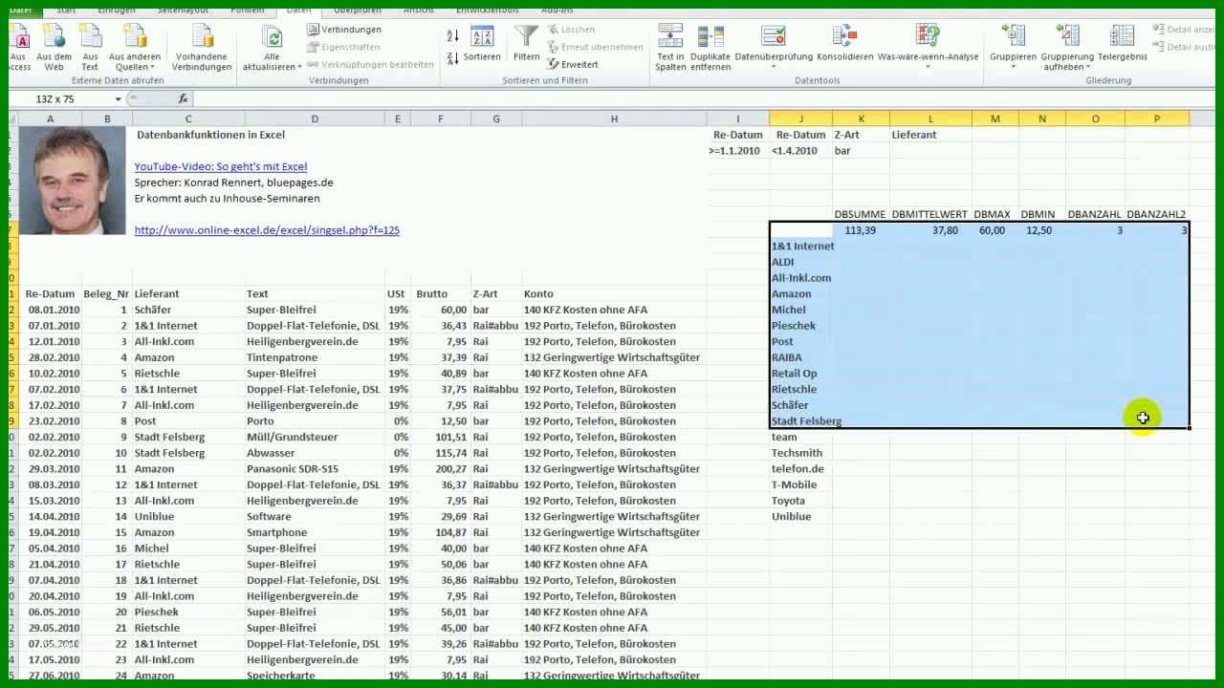Open the Name Box dropdown arrow
Viewport: 1224px width, 688px height.
(x=119, y=99)
